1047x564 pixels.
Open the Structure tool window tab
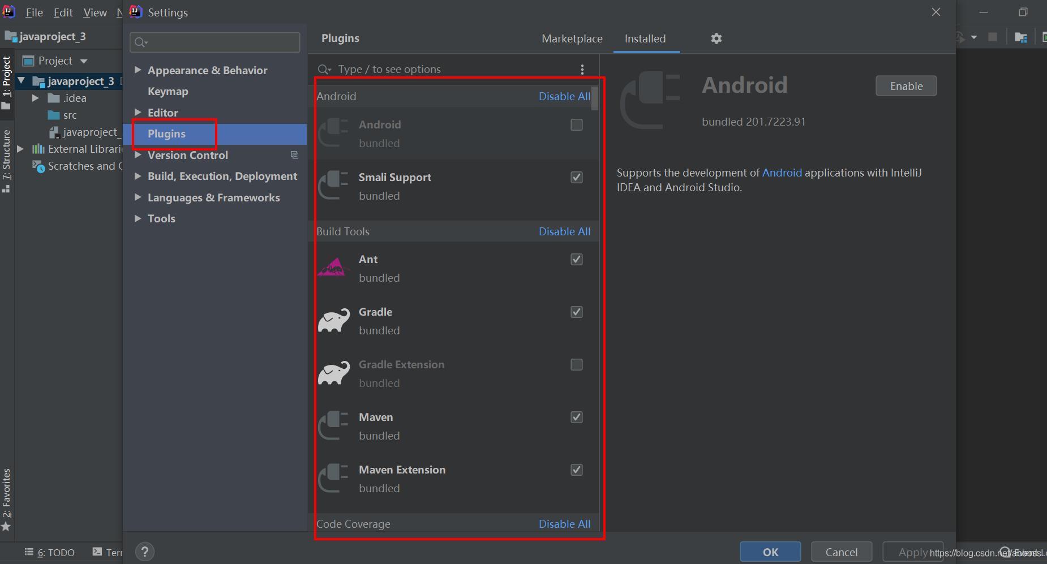pyautogui.click(x=6, y=161)
